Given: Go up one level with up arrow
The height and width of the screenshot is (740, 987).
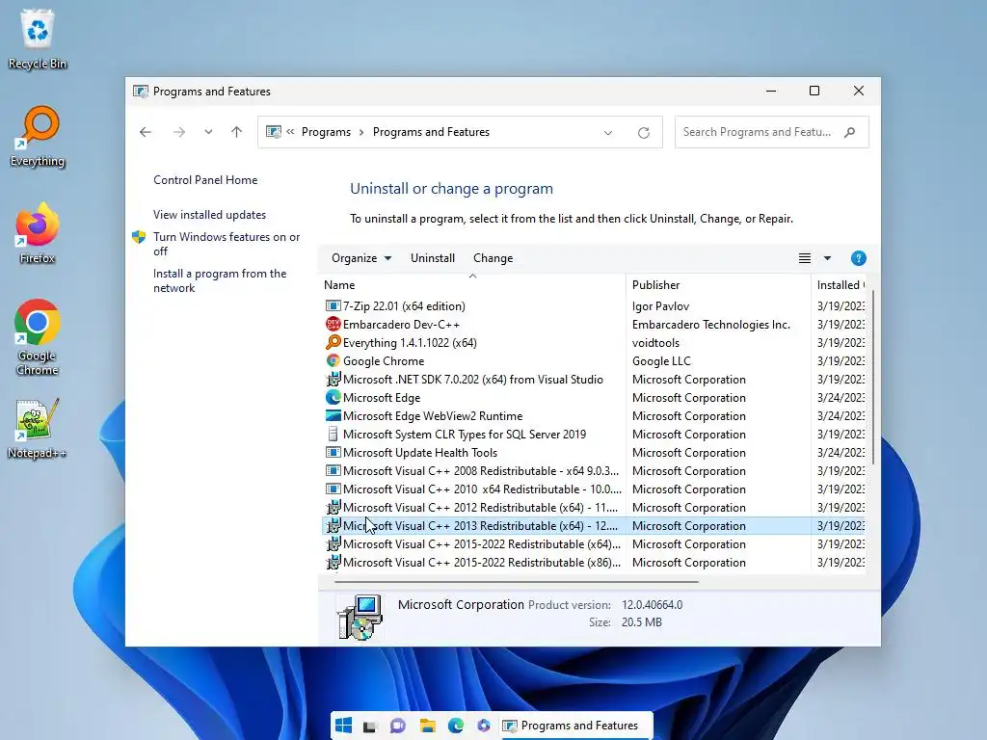Looking at the screenshot, I should pyautogui.click(x=237, y=132).
